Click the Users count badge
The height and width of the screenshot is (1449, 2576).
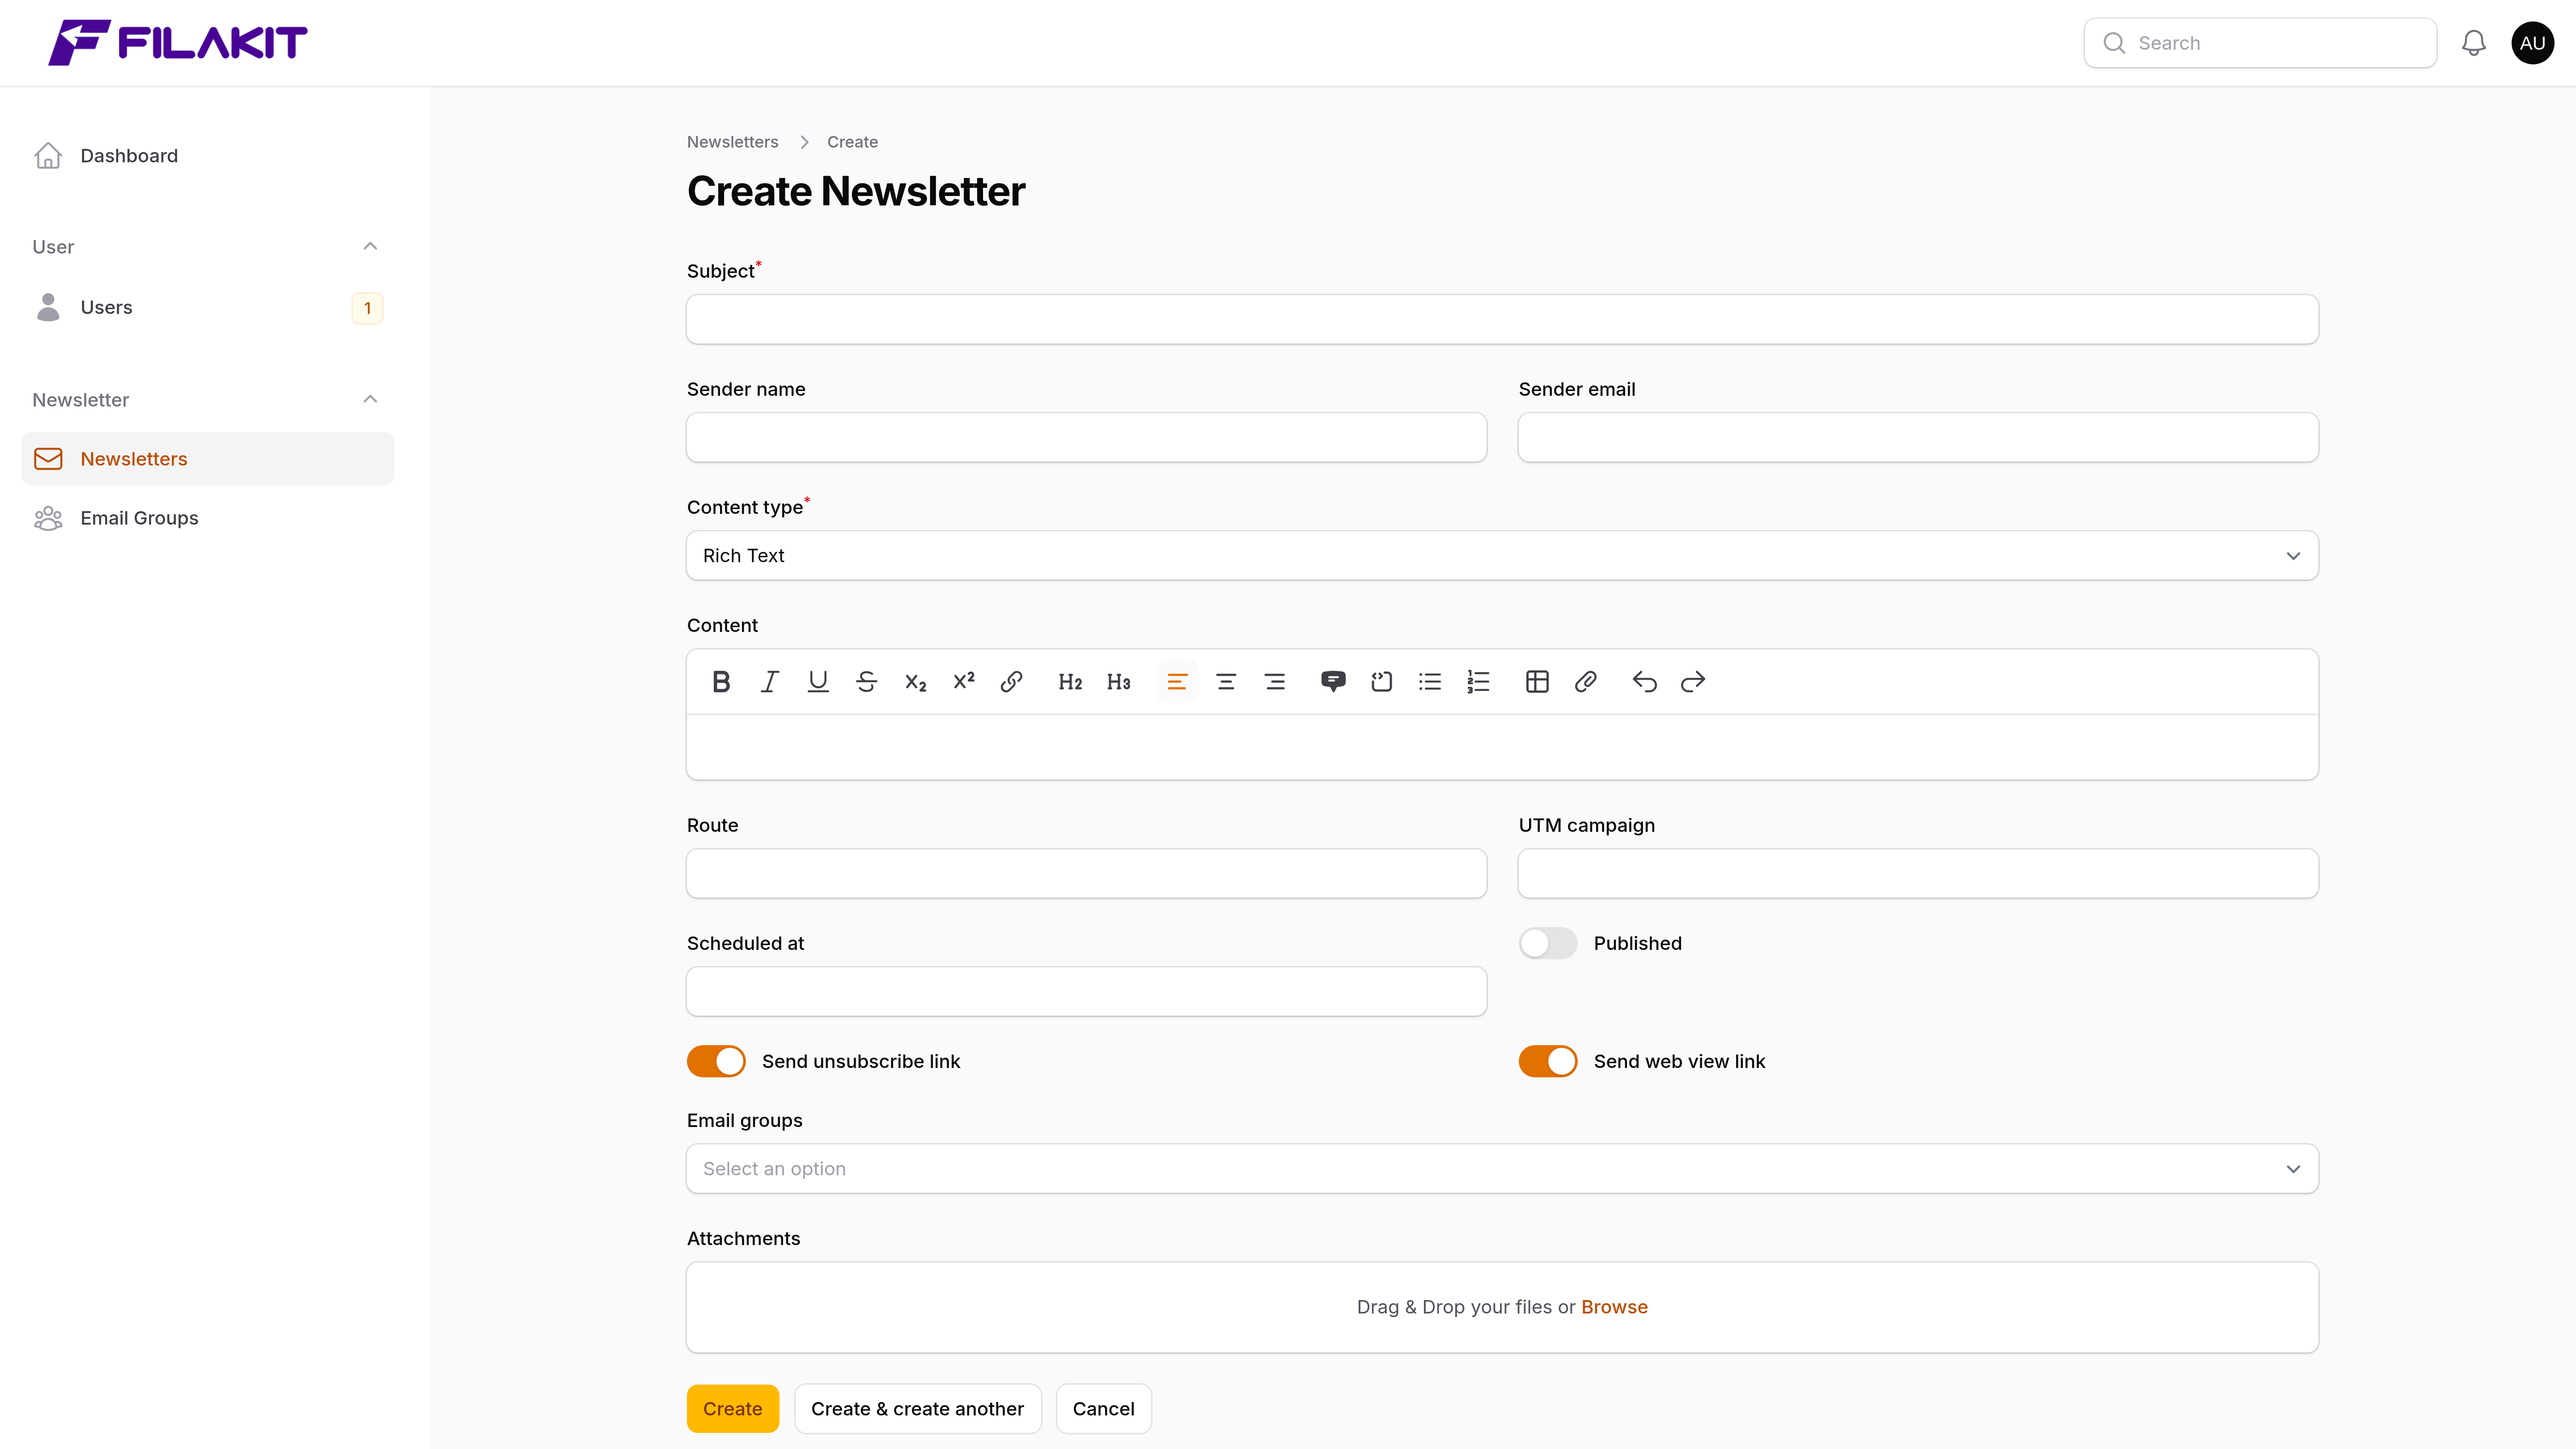pos(367,308)
